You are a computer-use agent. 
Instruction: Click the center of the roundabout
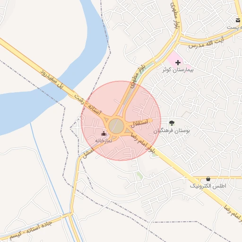(116, 126)
